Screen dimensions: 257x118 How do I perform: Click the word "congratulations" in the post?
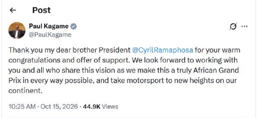34,60
